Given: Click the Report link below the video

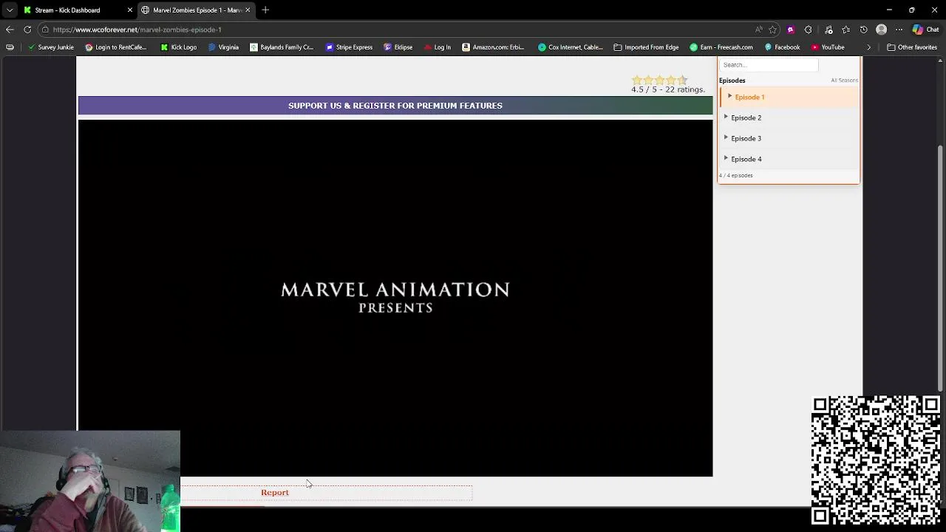Looking at the screenshot, I should [275, 493].
